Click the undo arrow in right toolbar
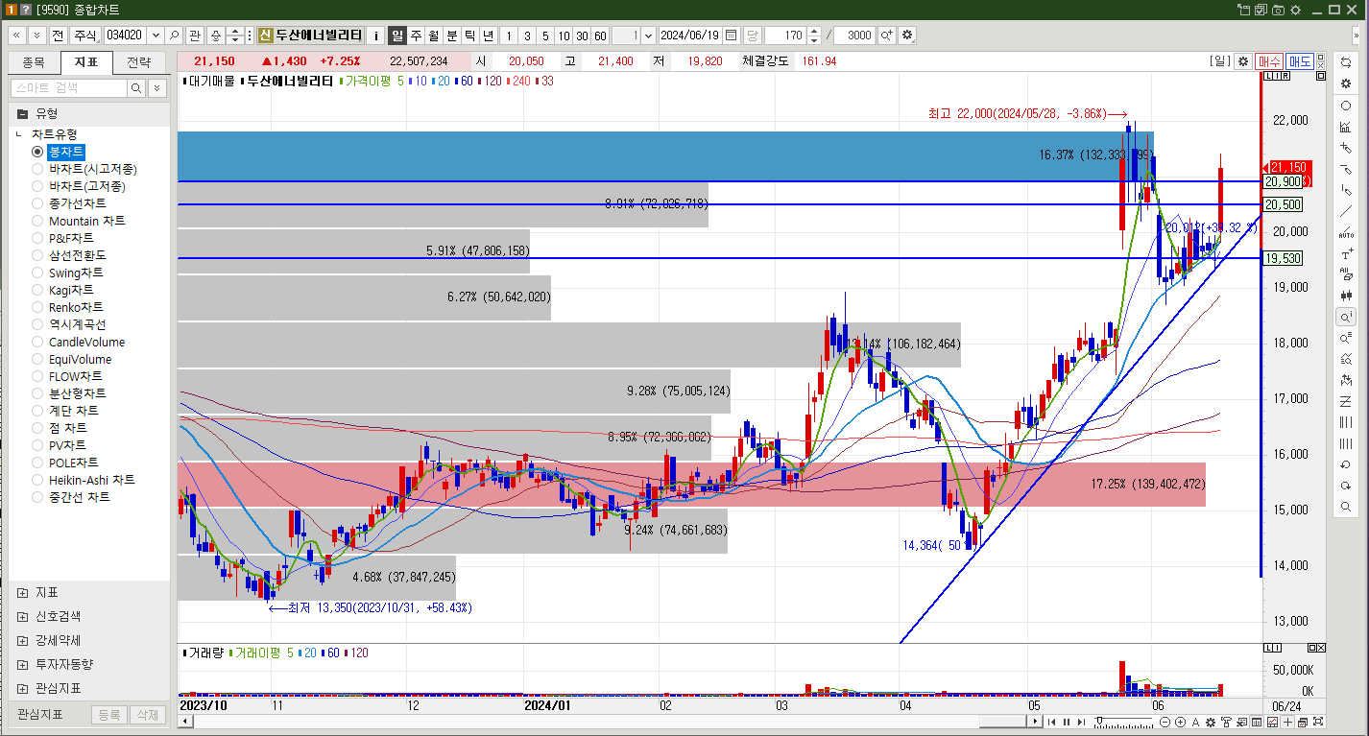Viewport: 1369px width, 736px height. click(x=1345, y=464)
